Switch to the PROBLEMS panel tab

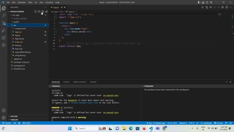point(56,82)
